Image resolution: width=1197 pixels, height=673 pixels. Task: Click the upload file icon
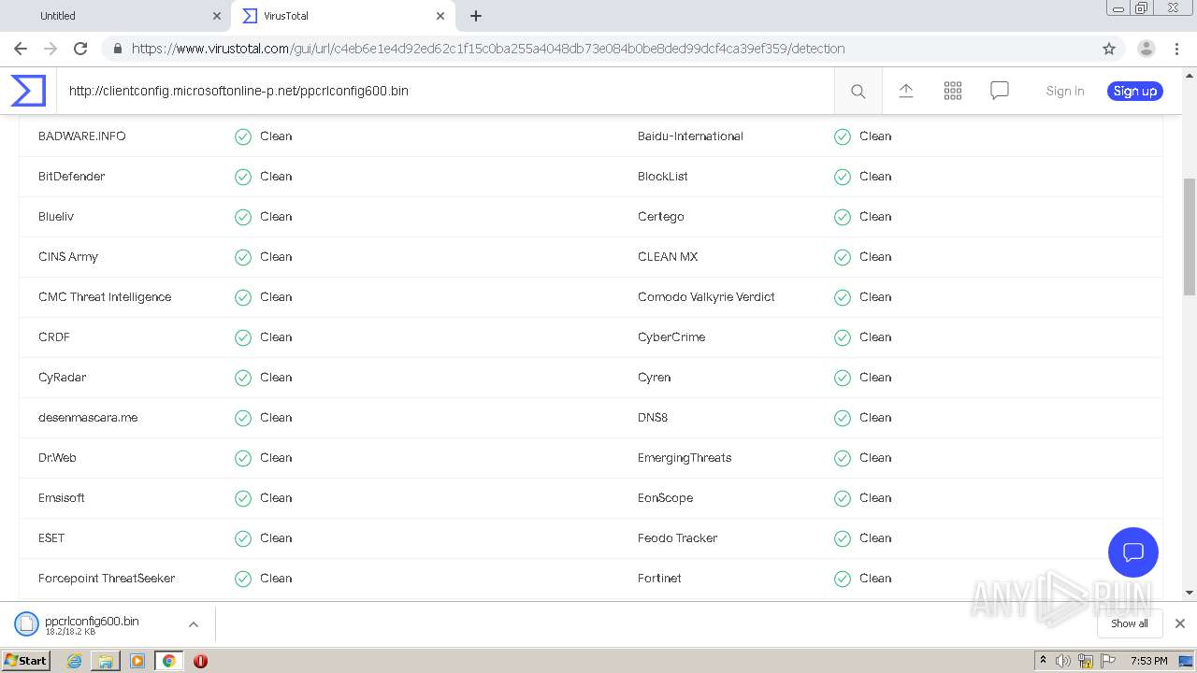[905, 91]
